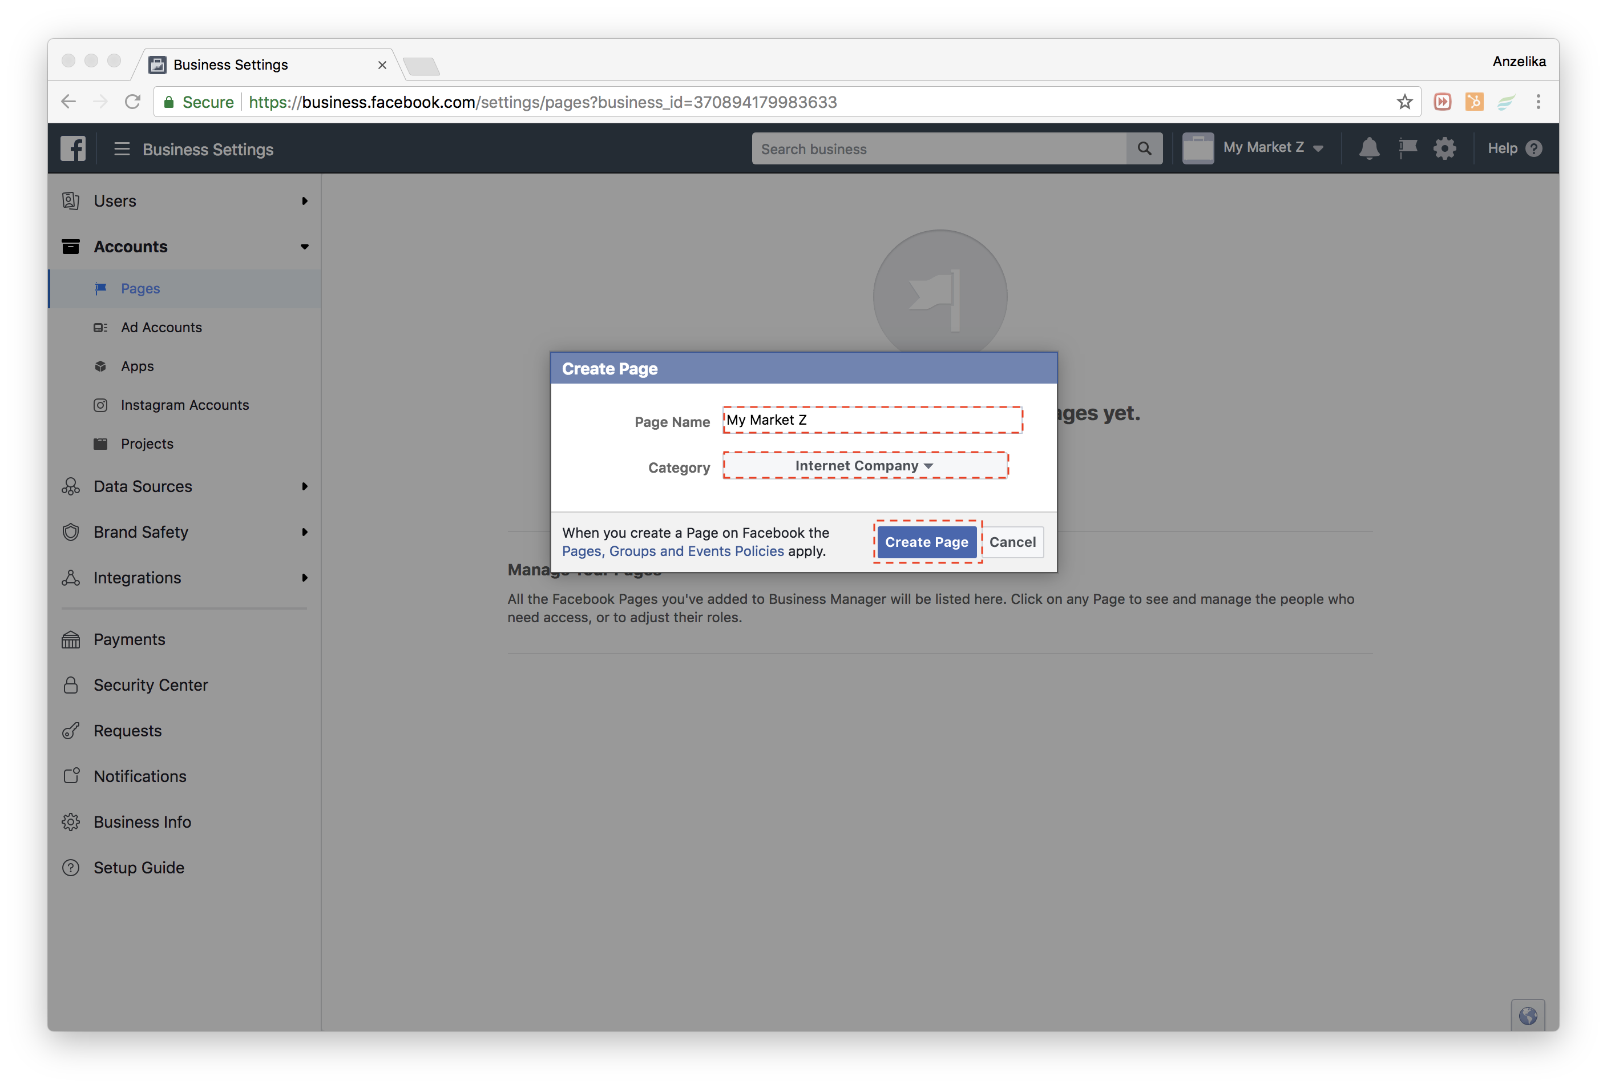Expand the Data Sources arrow

click(304, 486)
